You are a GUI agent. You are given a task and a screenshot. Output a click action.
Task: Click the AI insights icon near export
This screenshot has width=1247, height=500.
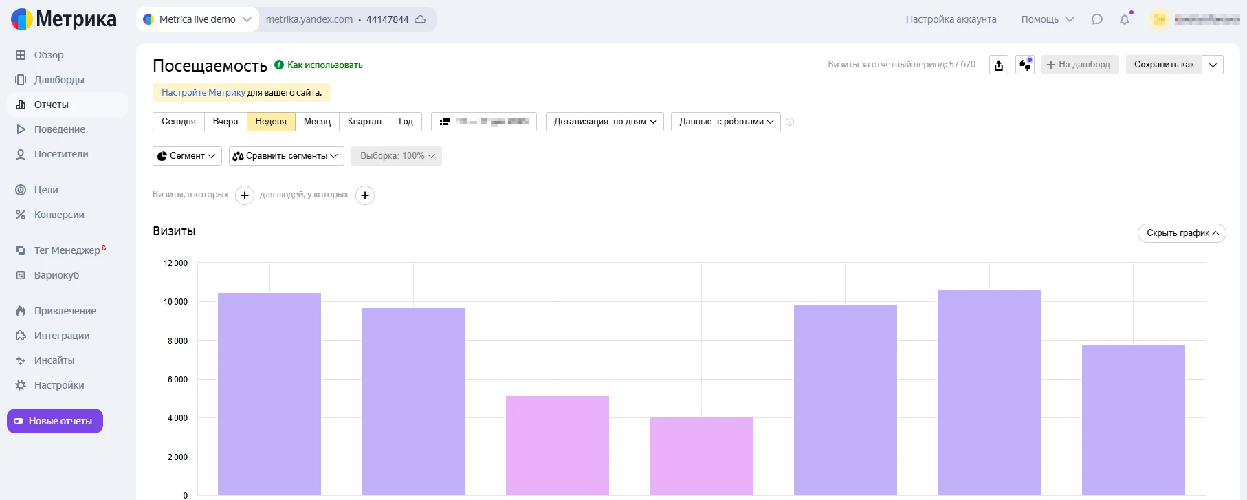point(1025,65)
